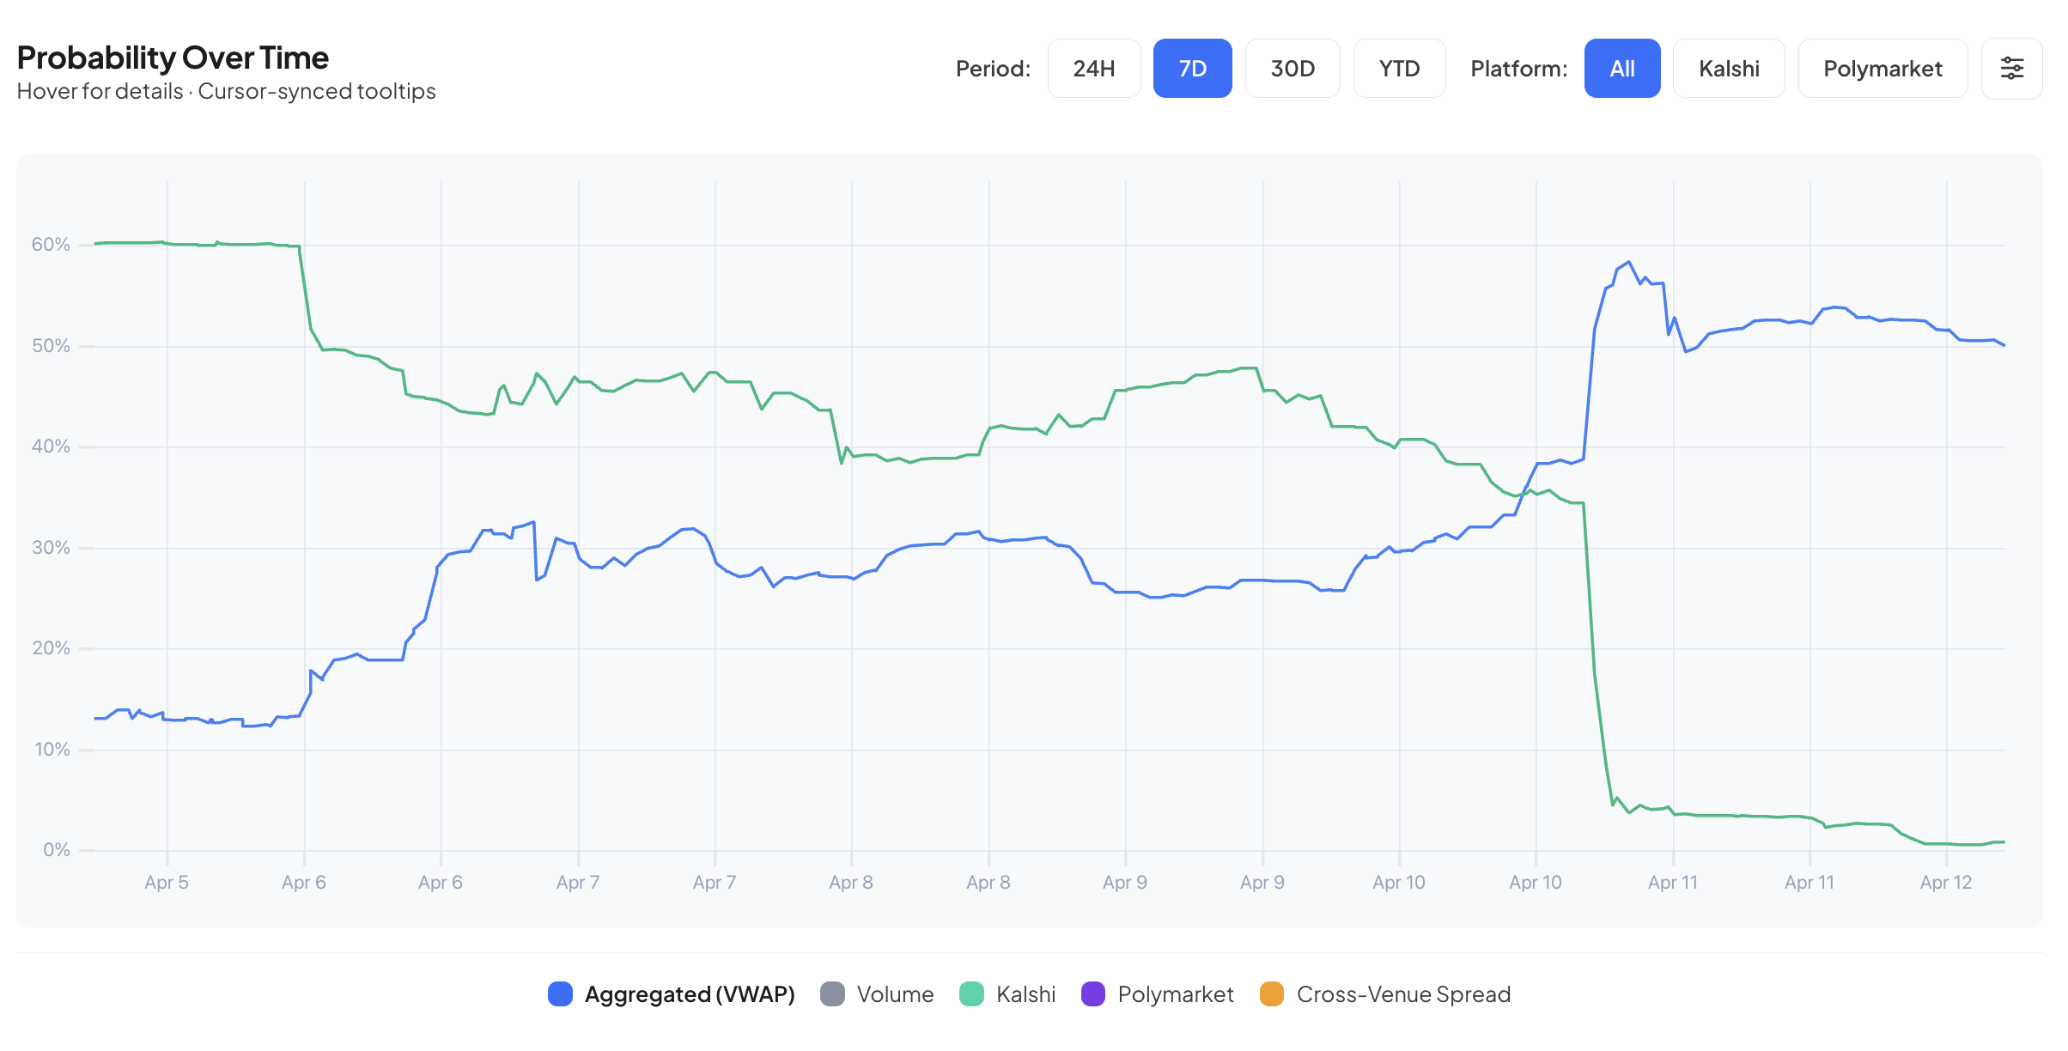Viewport: 2068px width, 1051px height.
Task: Switch to the 30D period
Action: [x=1292, y=69]
